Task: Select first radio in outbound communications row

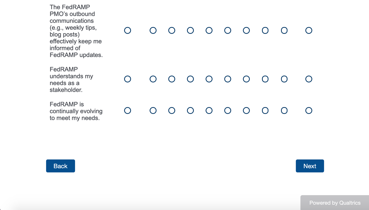Action: click(128, 31)
